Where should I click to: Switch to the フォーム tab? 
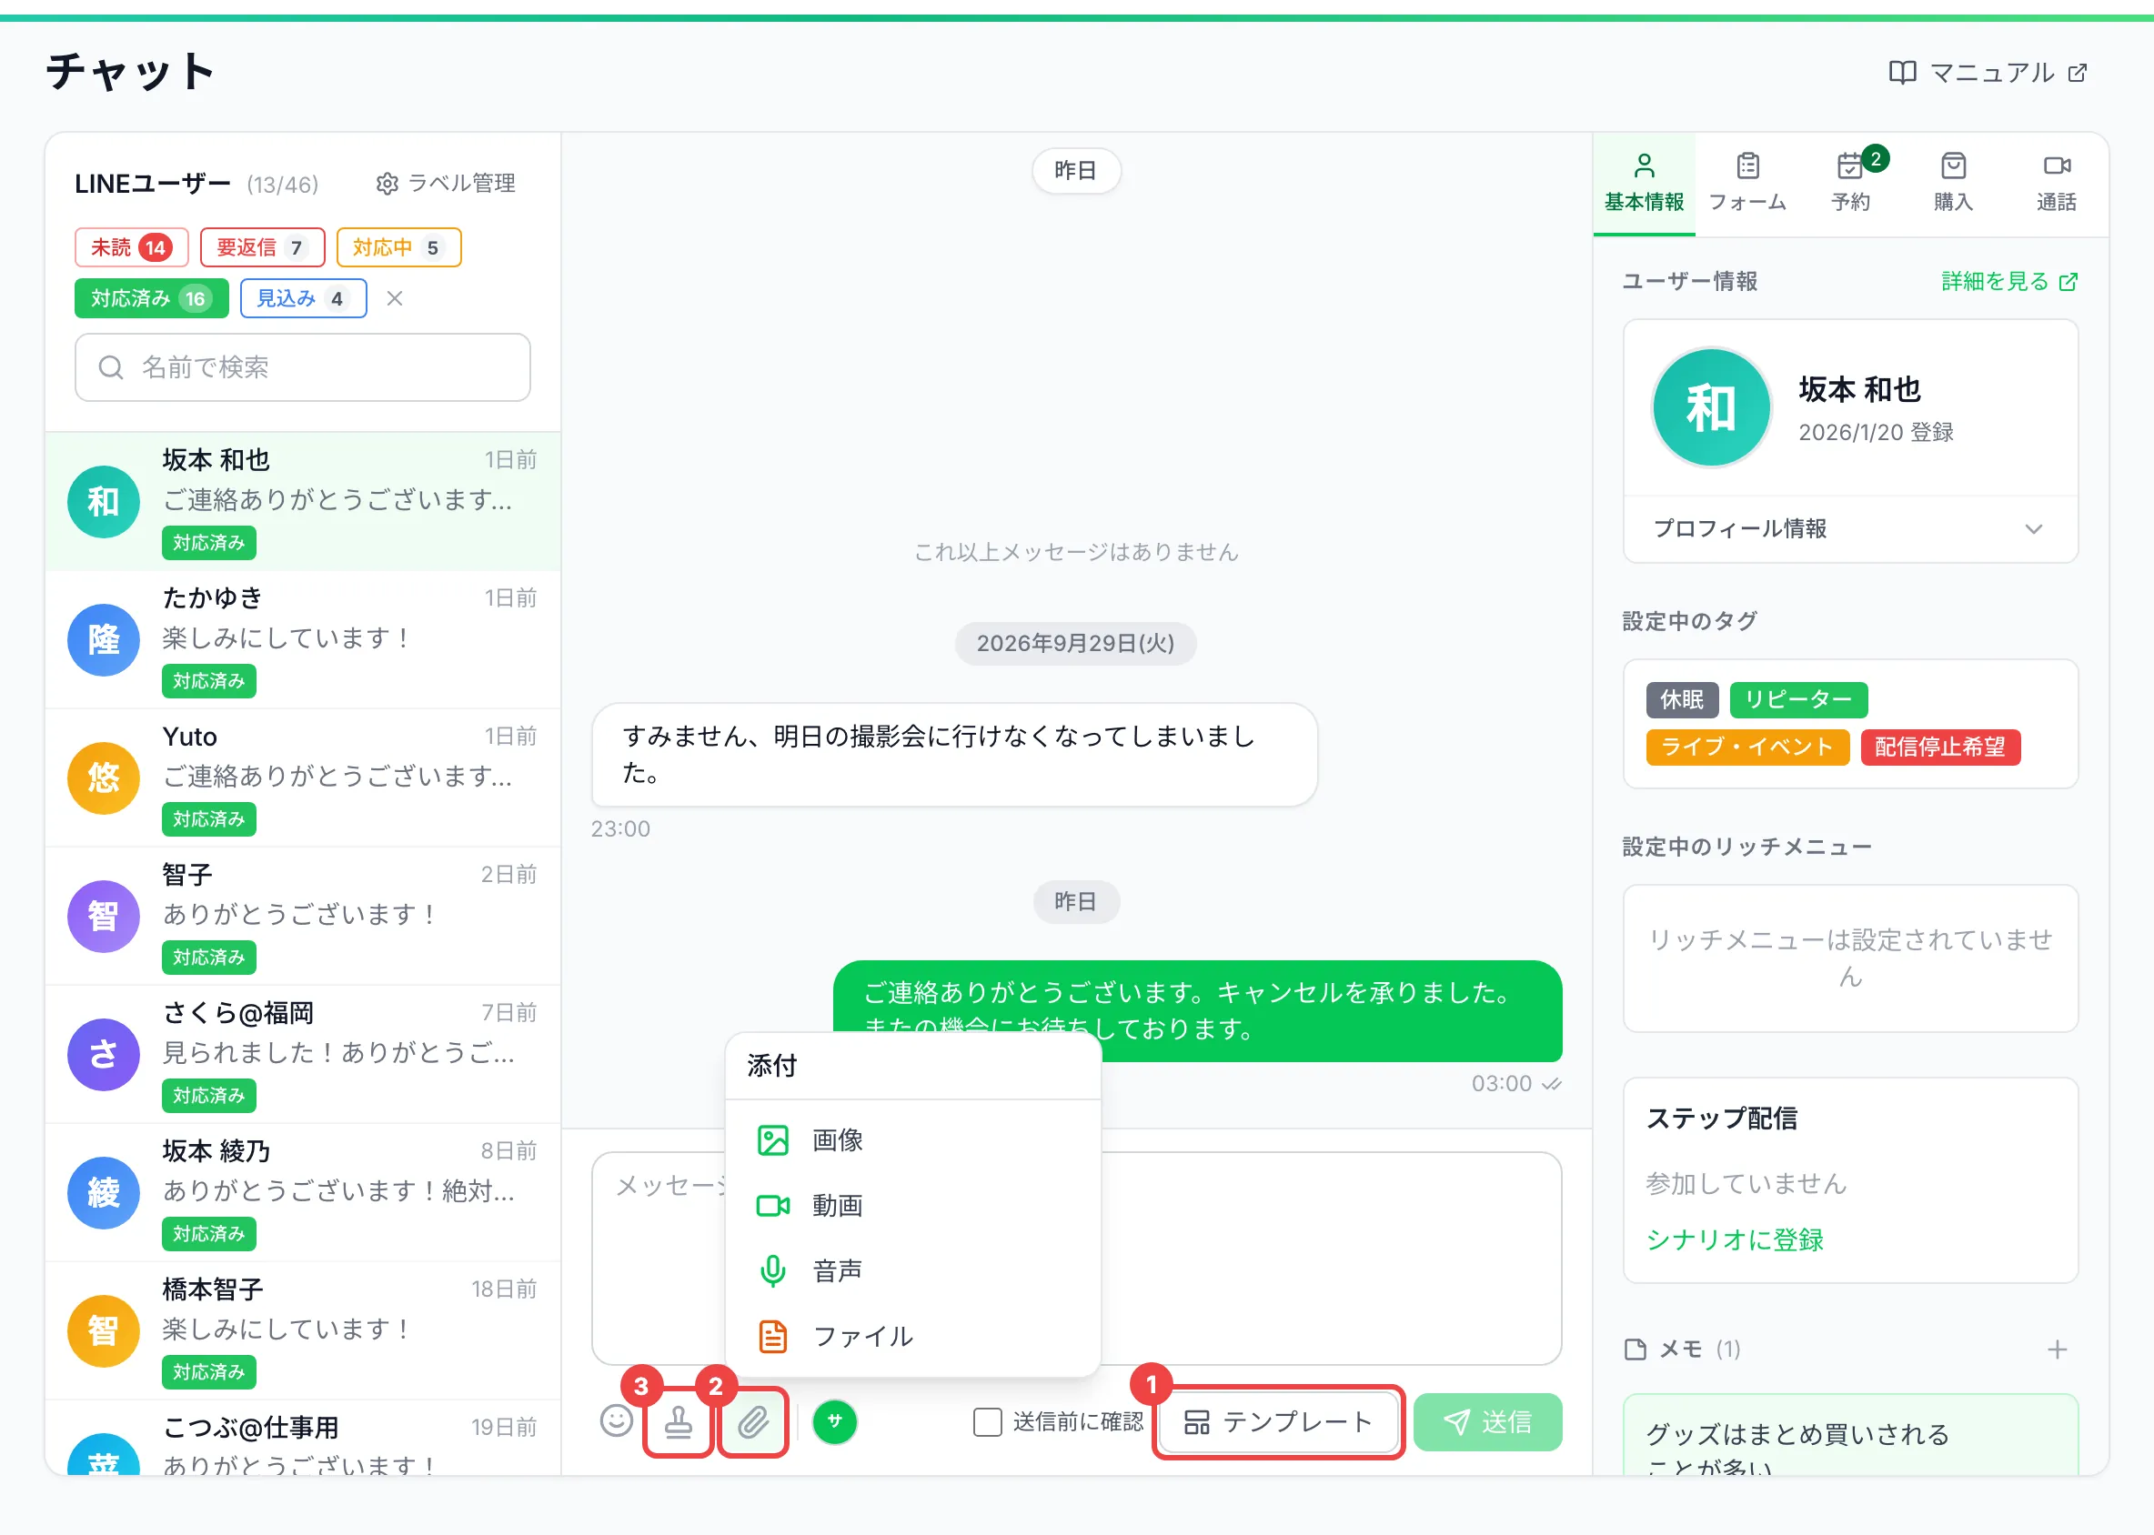1747,184
